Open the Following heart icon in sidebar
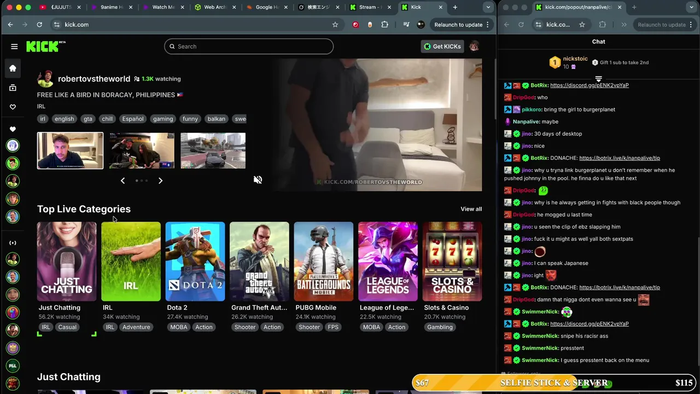This screenshot has height=394, width=700. pos(13,107)
